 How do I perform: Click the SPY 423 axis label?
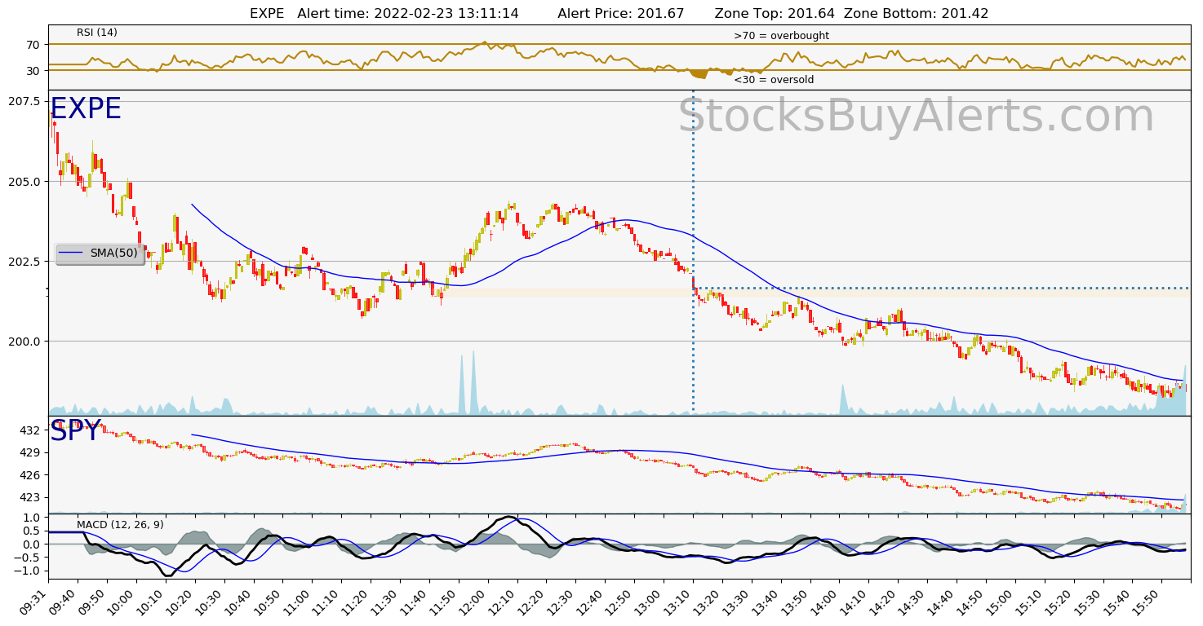pos(29,497)
